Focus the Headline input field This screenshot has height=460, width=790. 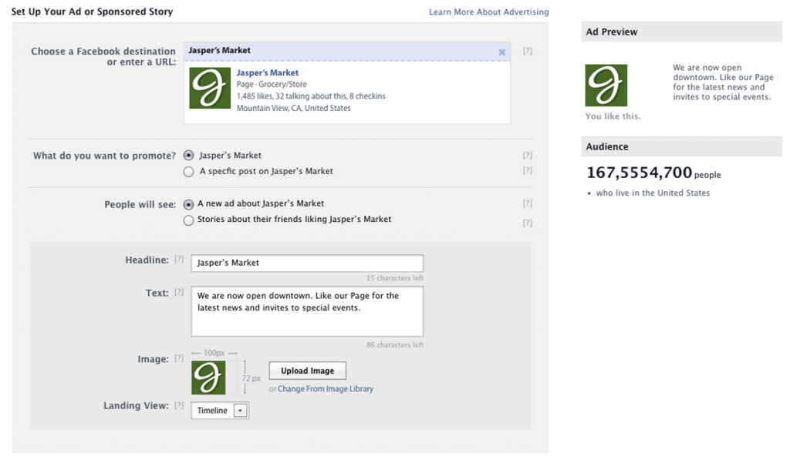(307, 264)
